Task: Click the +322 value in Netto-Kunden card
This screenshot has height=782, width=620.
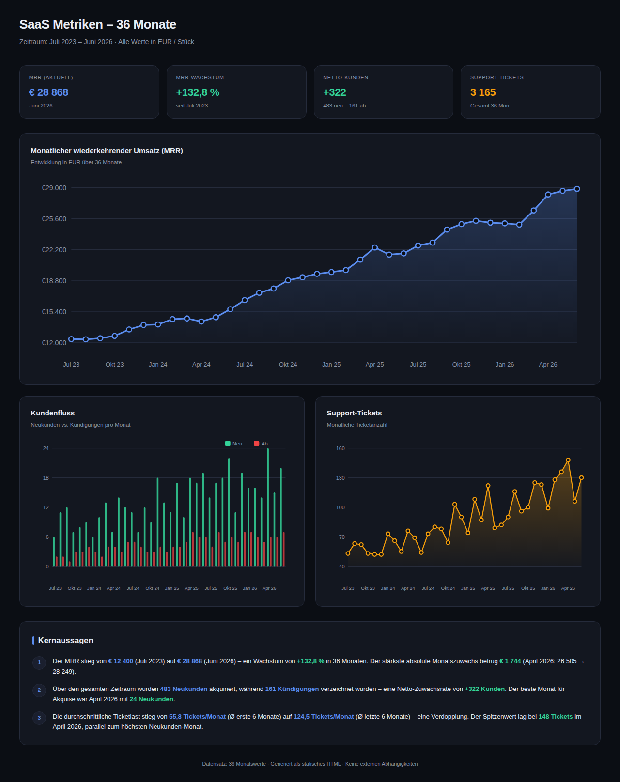Action: 335,92
